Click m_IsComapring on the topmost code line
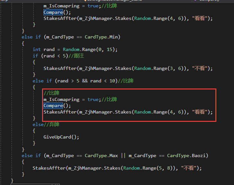 [61, 6]
